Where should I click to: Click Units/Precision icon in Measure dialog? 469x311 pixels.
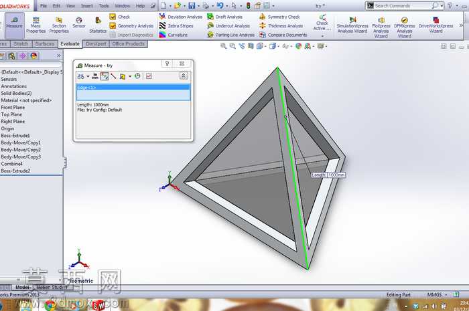click(95, 76)
